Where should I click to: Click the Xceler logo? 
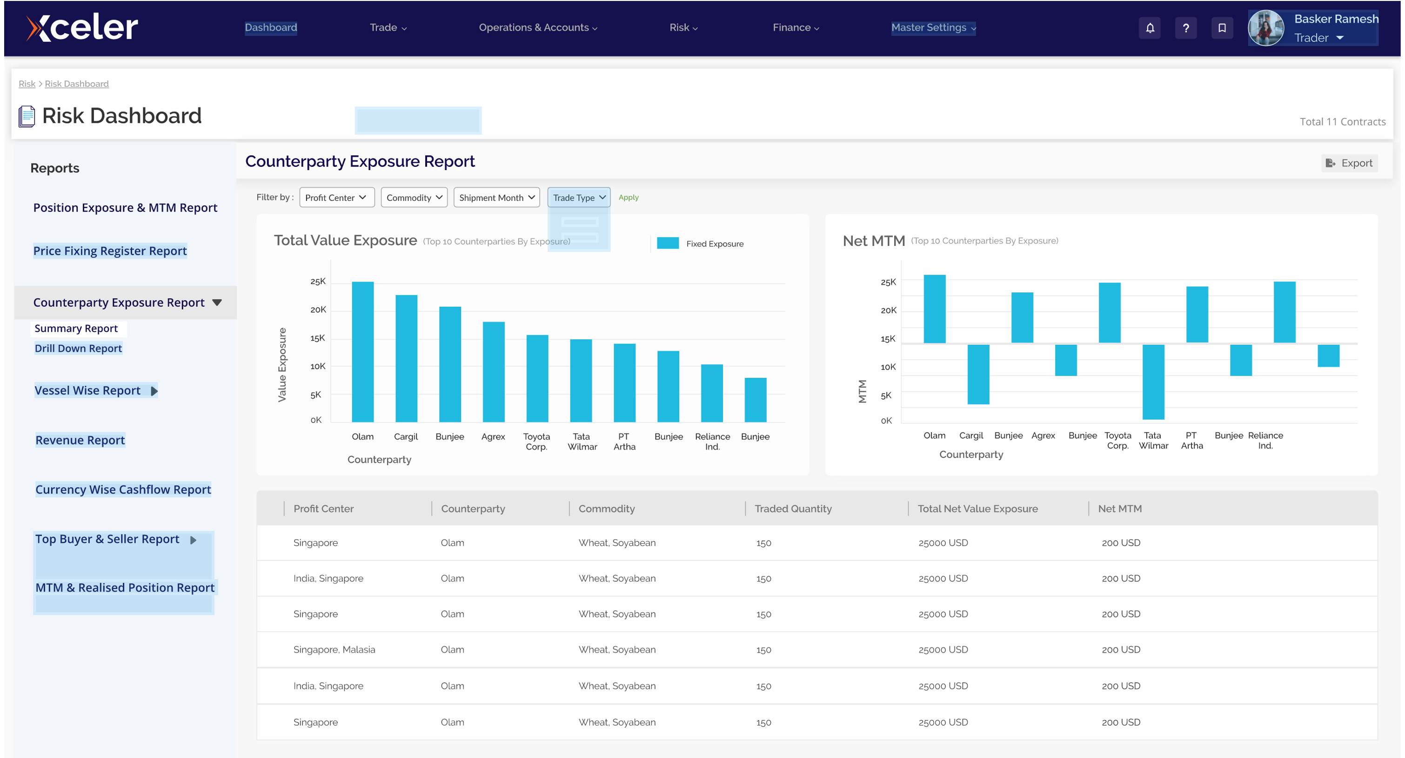tap(82, 27)
